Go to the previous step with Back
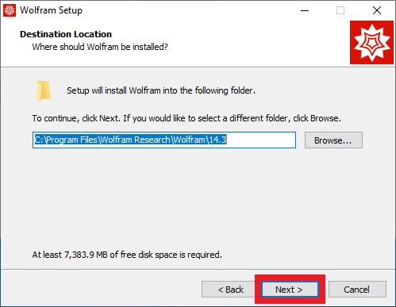The image size is (396, 307). (230, 290)
